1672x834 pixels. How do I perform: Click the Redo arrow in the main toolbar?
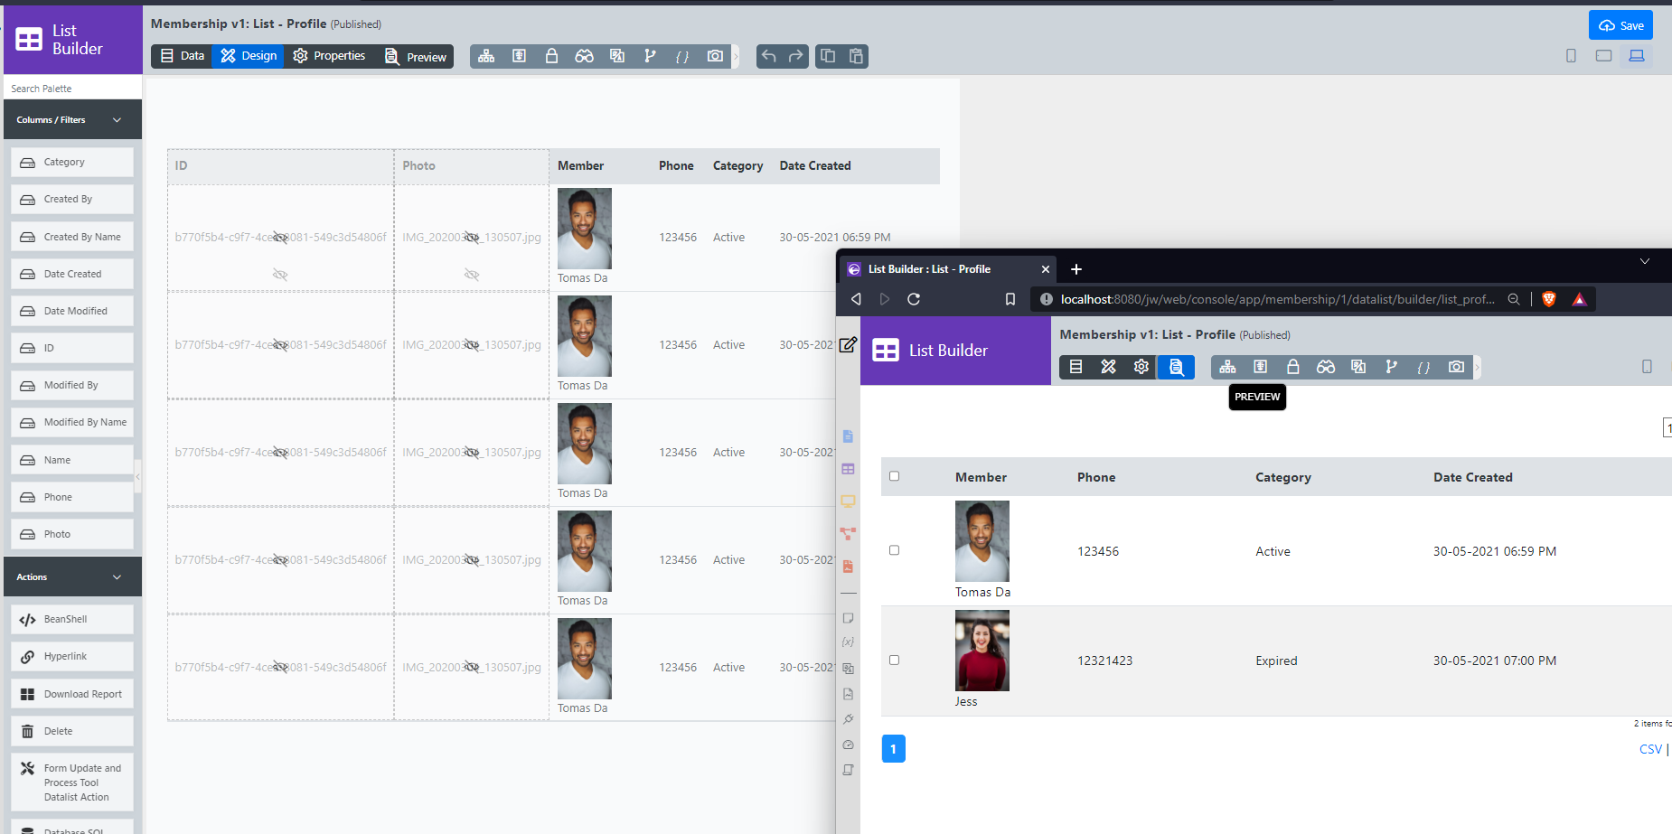coord(795,56)
